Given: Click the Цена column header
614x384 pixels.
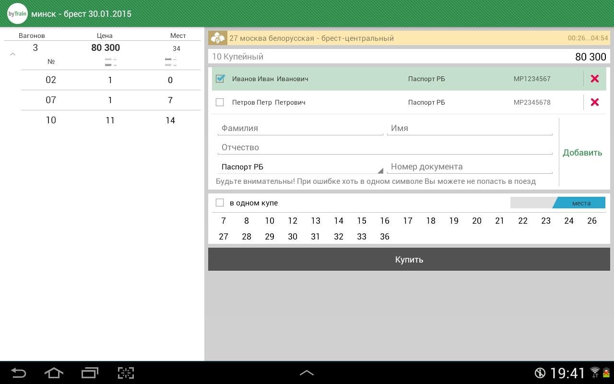Looking at the screenshot, I should tap(105, 36).
